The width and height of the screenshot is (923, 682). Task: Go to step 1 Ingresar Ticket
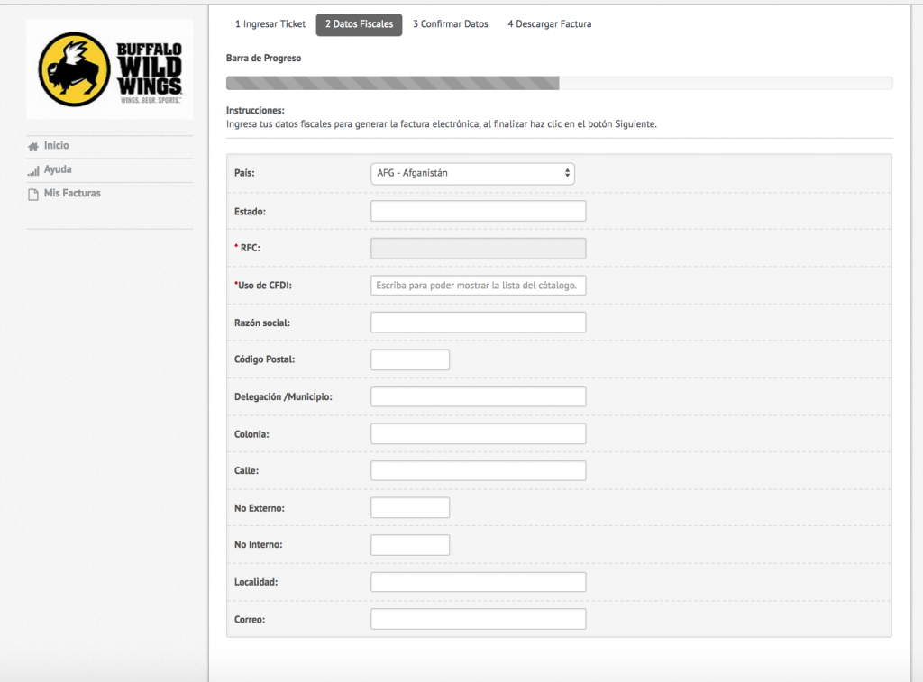(270, 24)
